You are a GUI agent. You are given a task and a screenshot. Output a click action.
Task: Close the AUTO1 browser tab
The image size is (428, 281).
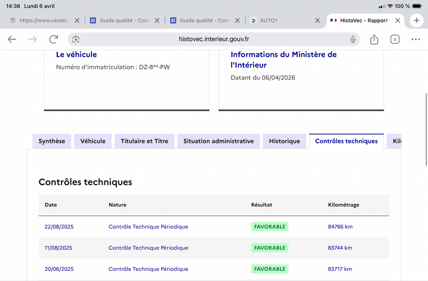(317, 20)
